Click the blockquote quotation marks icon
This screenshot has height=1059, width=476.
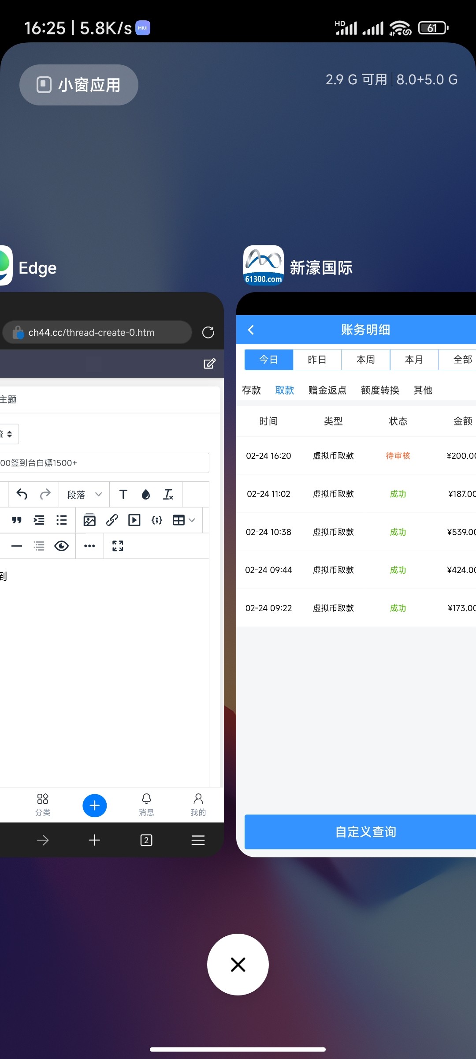click(x=17, y=520)
